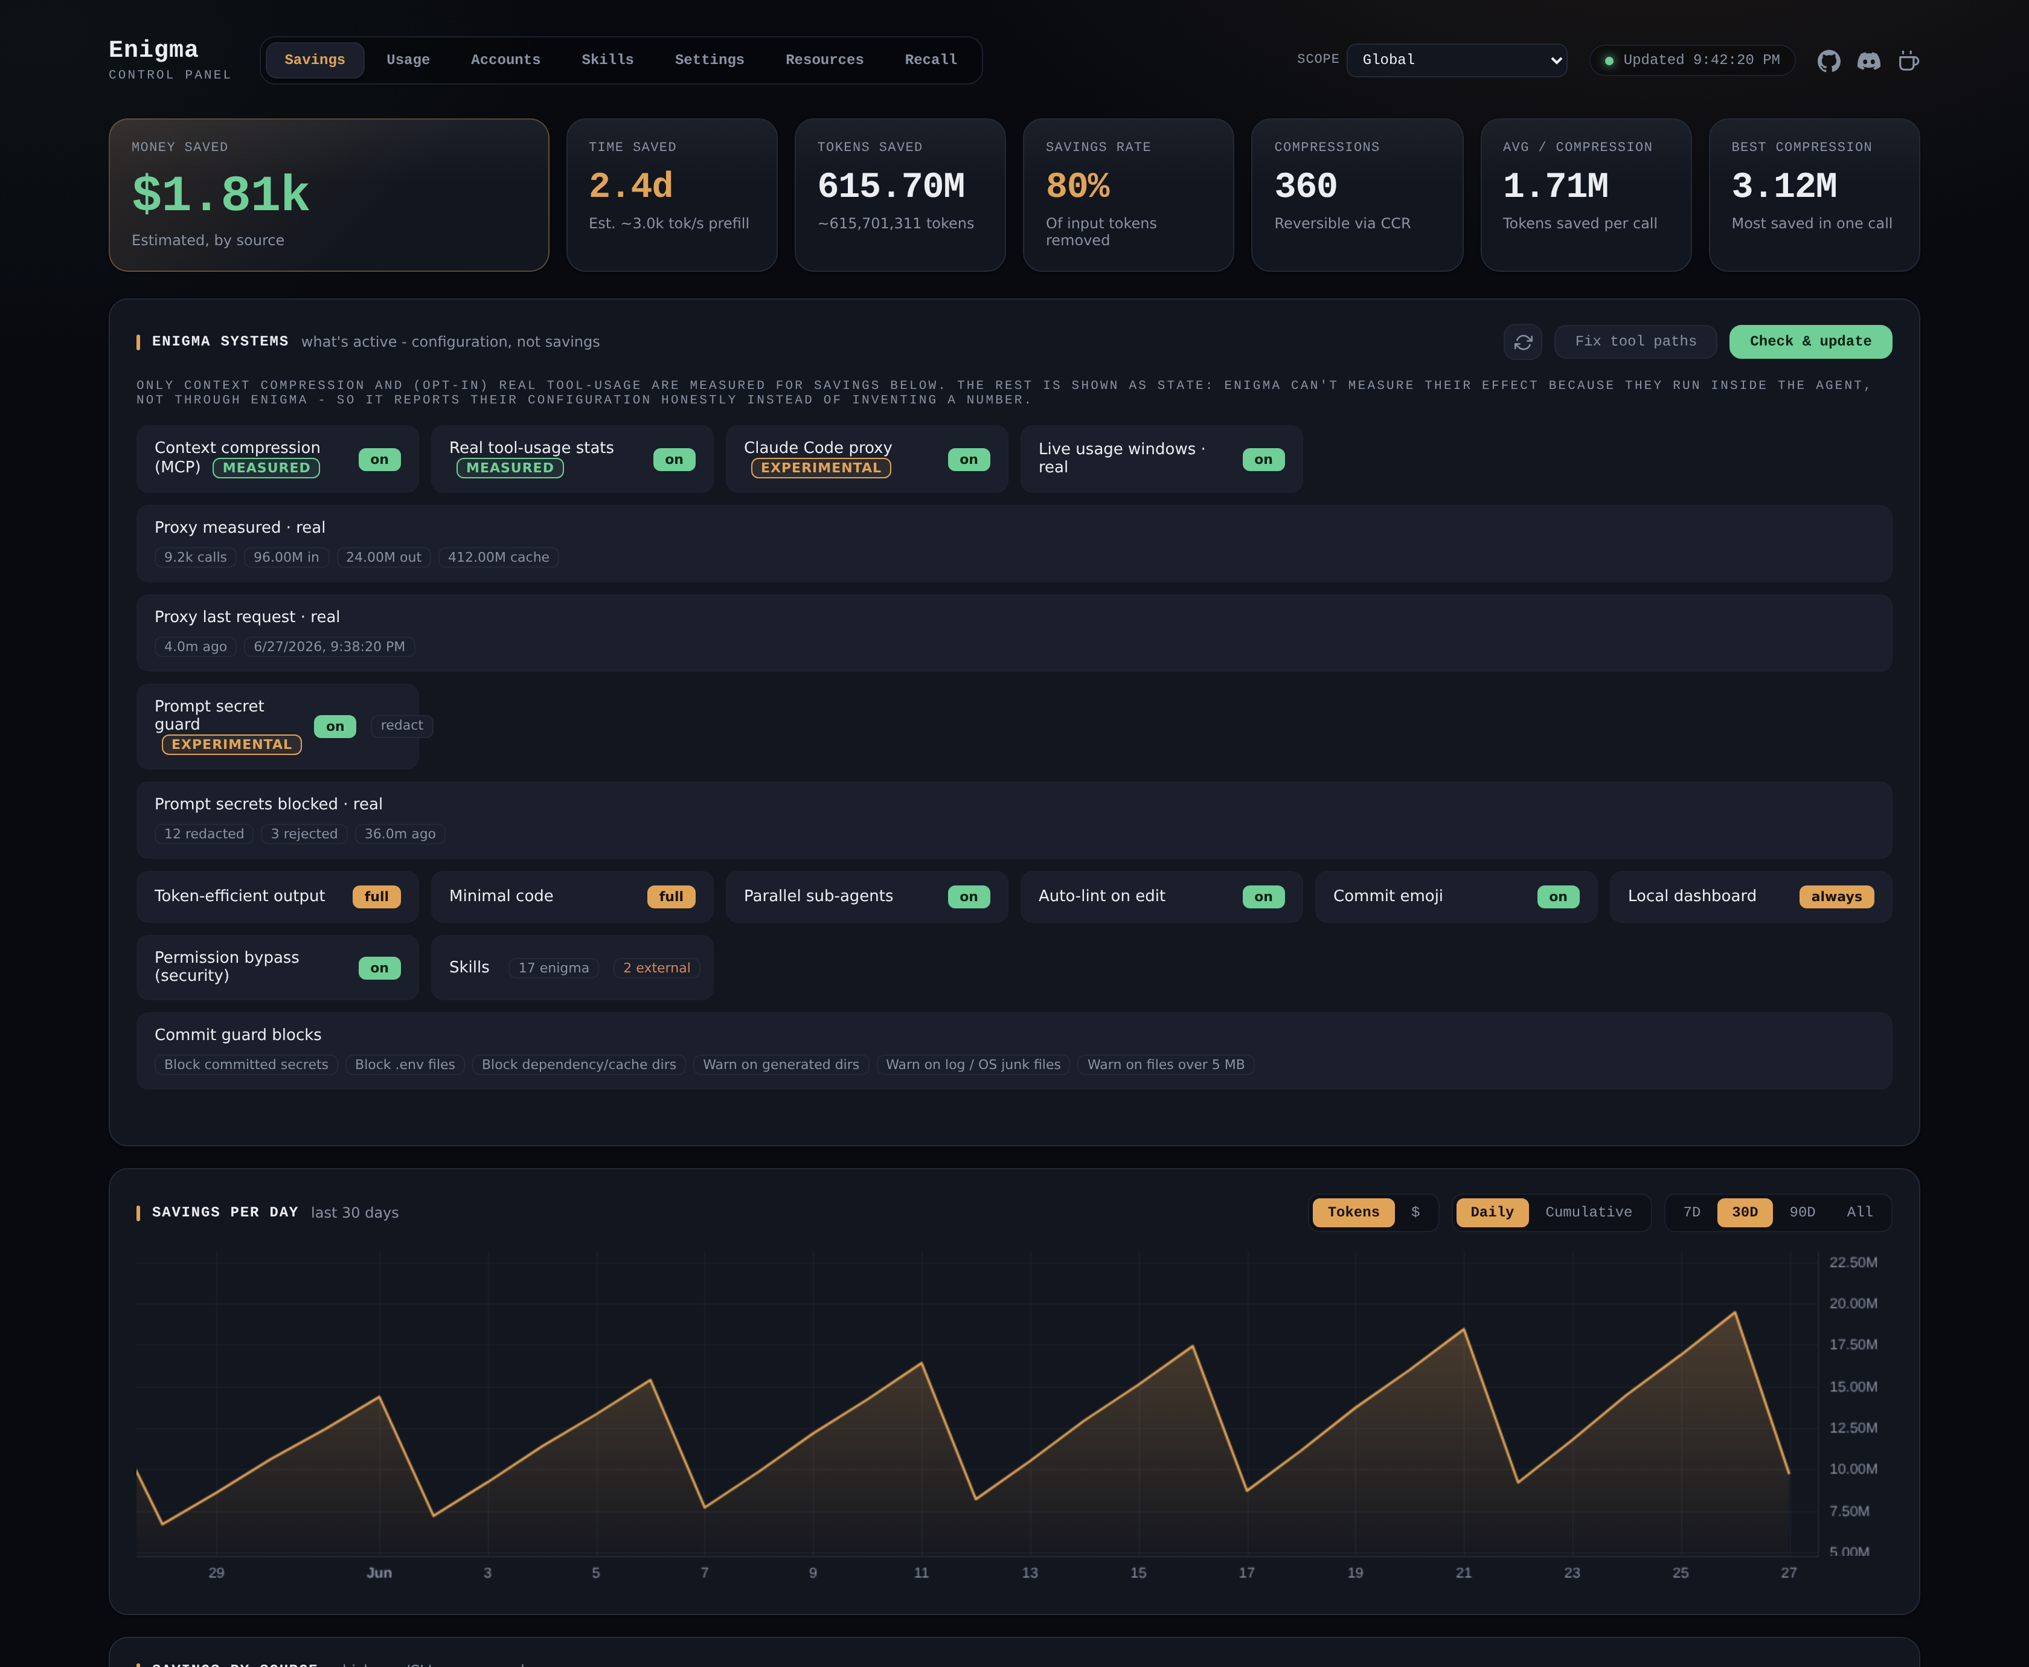Click the refresh systems icon button

[x=1523, y=342]
